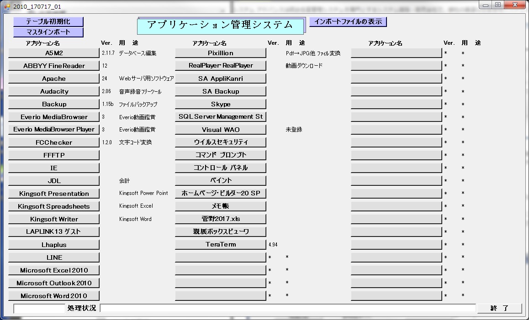Launch the IE button
The width and height of the screenshot is (529, 320).
(54, 168)
